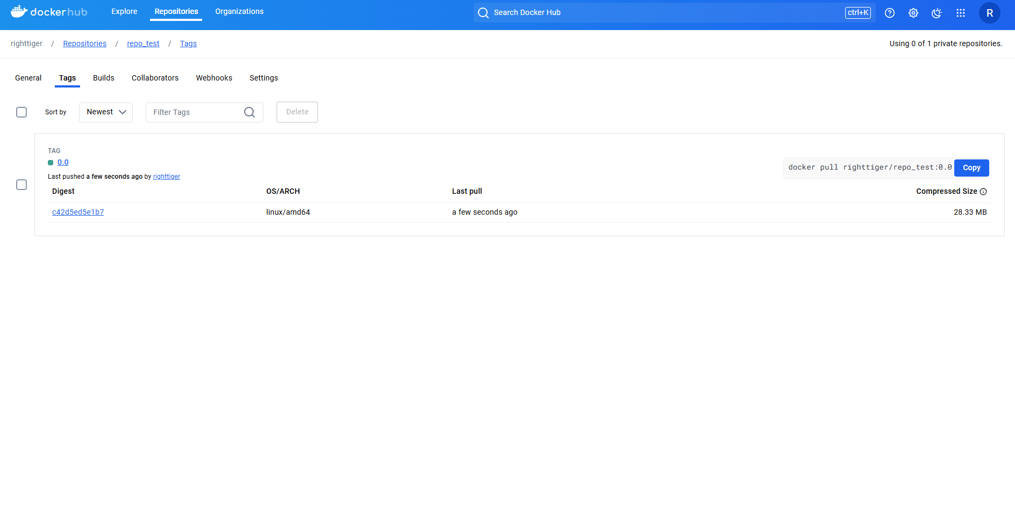The image size is (1015, 511).
Task: Open digest c42d5ed5e1b7 link
Action: tap(78, 212)
